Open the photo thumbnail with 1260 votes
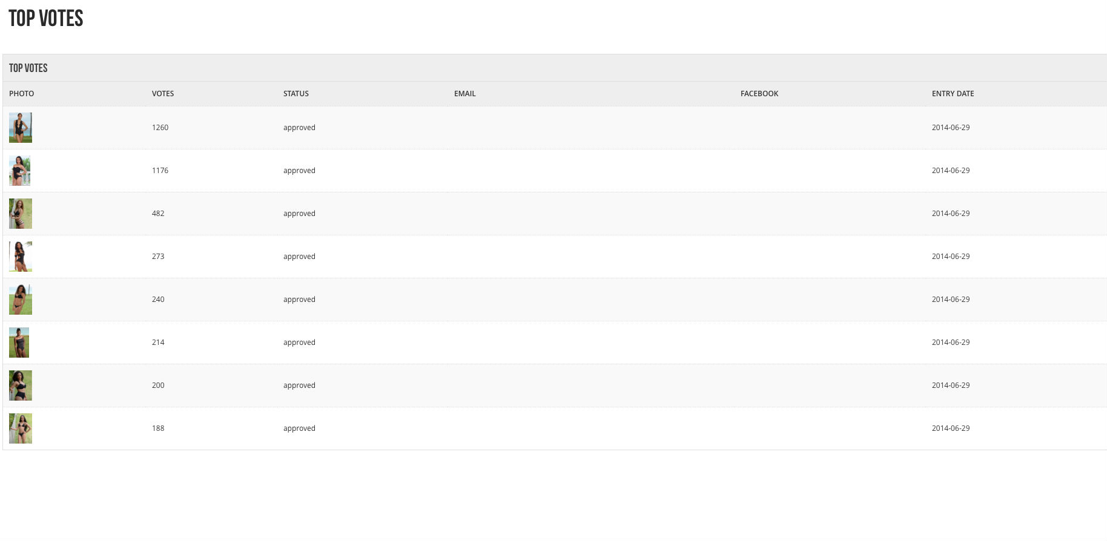The width and height of the screenshot is (1107, 541). pos(20,128)
